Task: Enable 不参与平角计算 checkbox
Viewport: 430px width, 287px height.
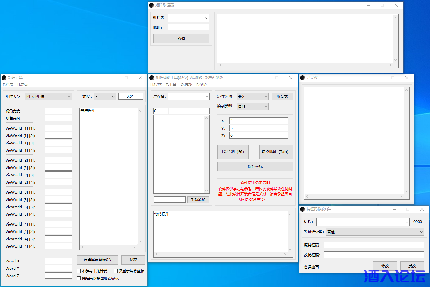Action: (79, 271)
